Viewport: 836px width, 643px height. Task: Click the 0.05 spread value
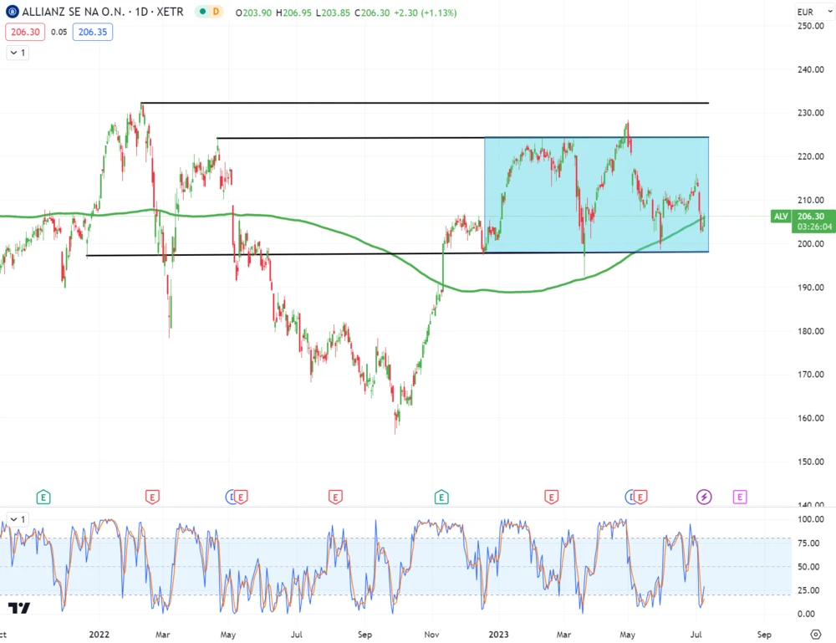pos(59,32)
